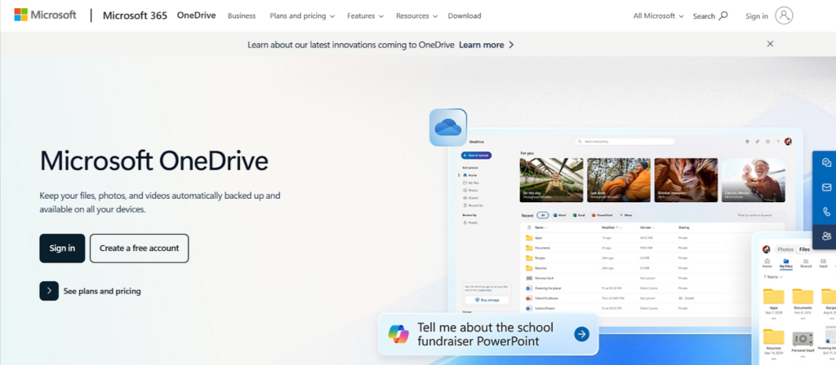The image size is (836, 365).
Task: Click the Microsoft logo
Action: point(46,15)
